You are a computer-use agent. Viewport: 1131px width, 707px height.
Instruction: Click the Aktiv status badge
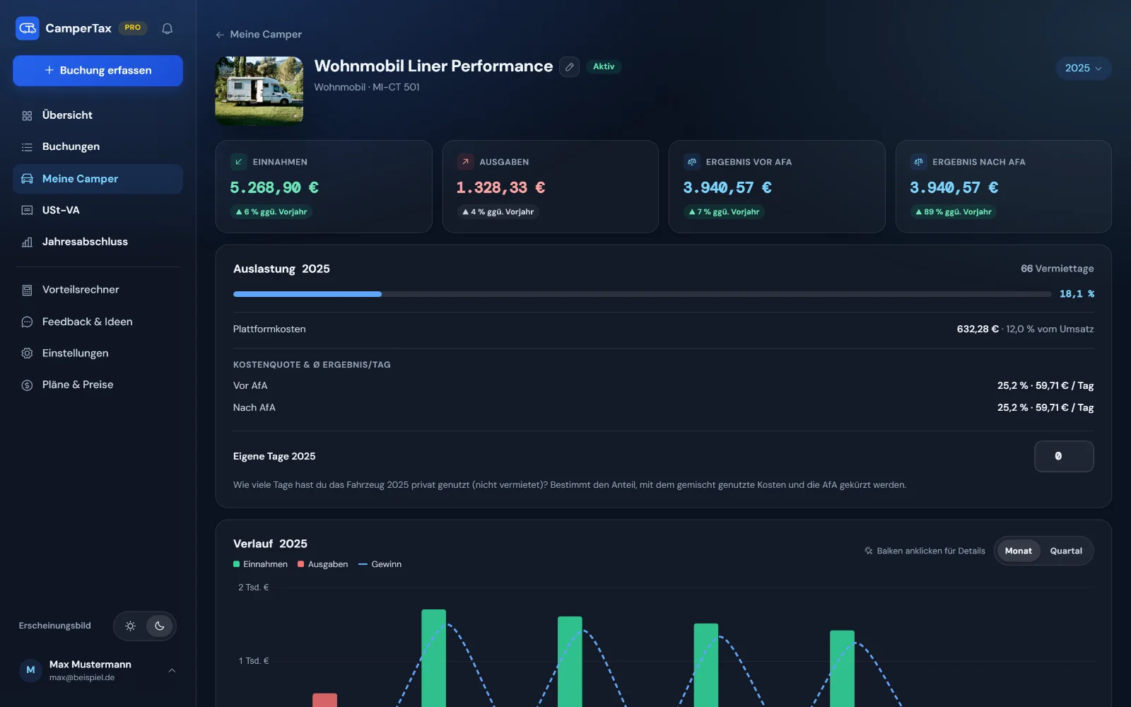tap(604, 66)
